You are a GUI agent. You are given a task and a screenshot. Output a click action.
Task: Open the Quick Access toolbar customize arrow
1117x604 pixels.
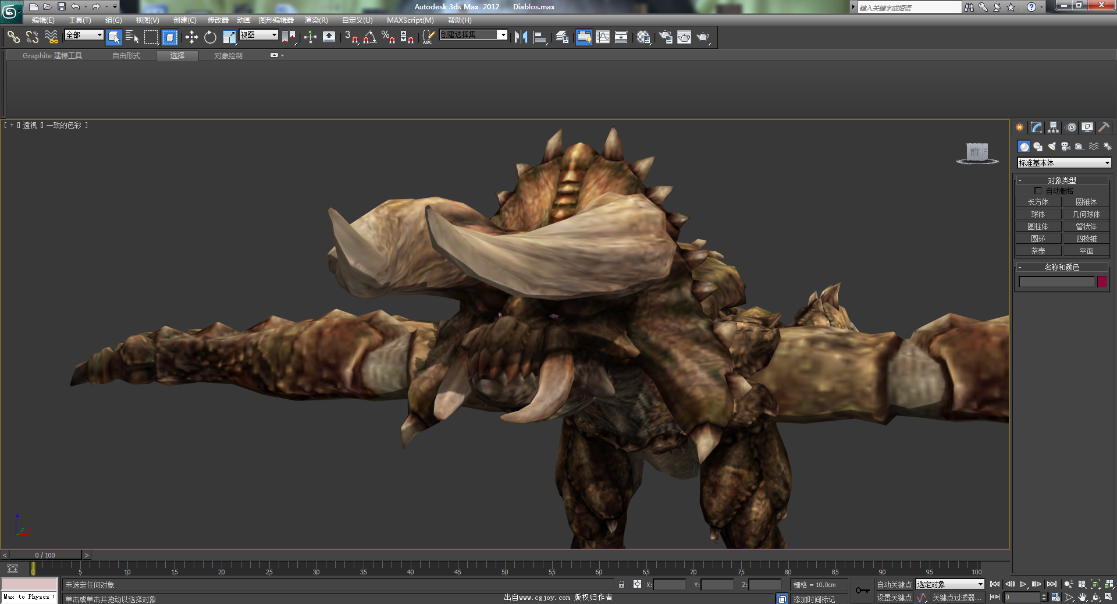(x=115, y=6)
